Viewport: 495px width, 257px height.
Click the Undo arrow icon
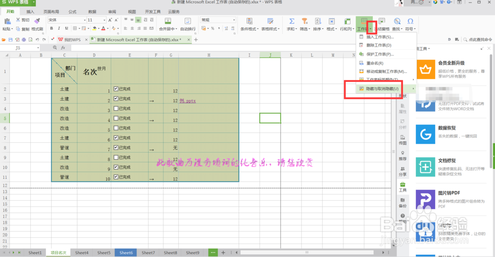tap(37, 40)
